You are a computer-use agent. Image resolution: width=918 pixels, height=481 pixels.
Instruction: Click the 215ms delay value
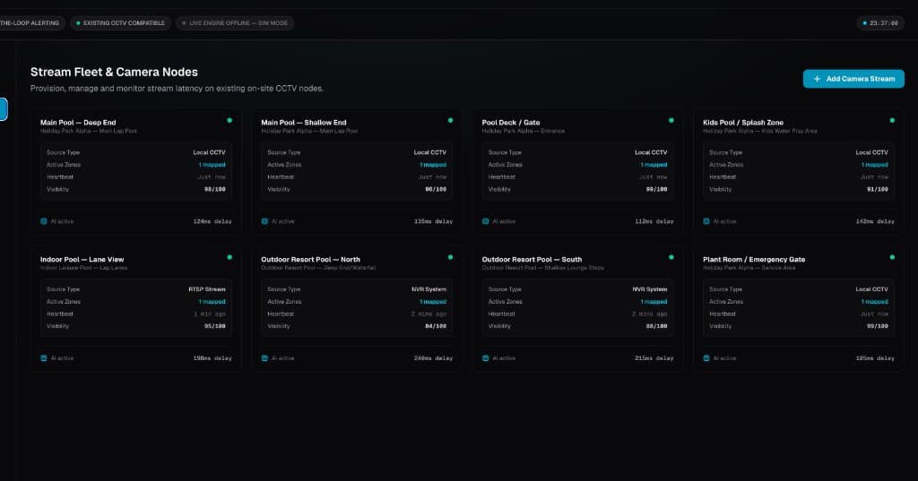point(654,358)
